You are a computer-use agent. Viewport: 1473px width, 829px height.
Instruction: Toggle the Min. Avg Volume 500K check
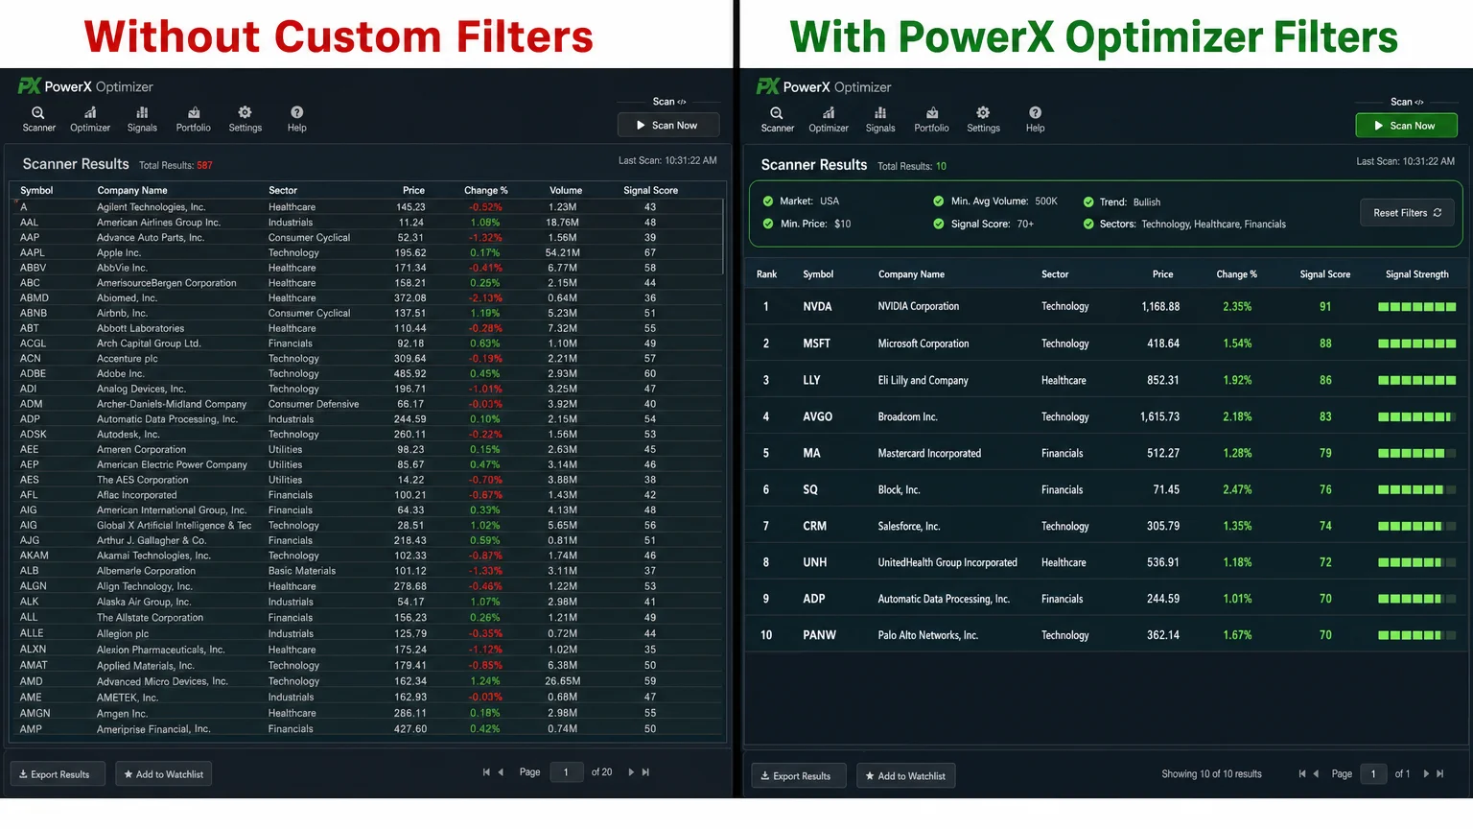939,201
